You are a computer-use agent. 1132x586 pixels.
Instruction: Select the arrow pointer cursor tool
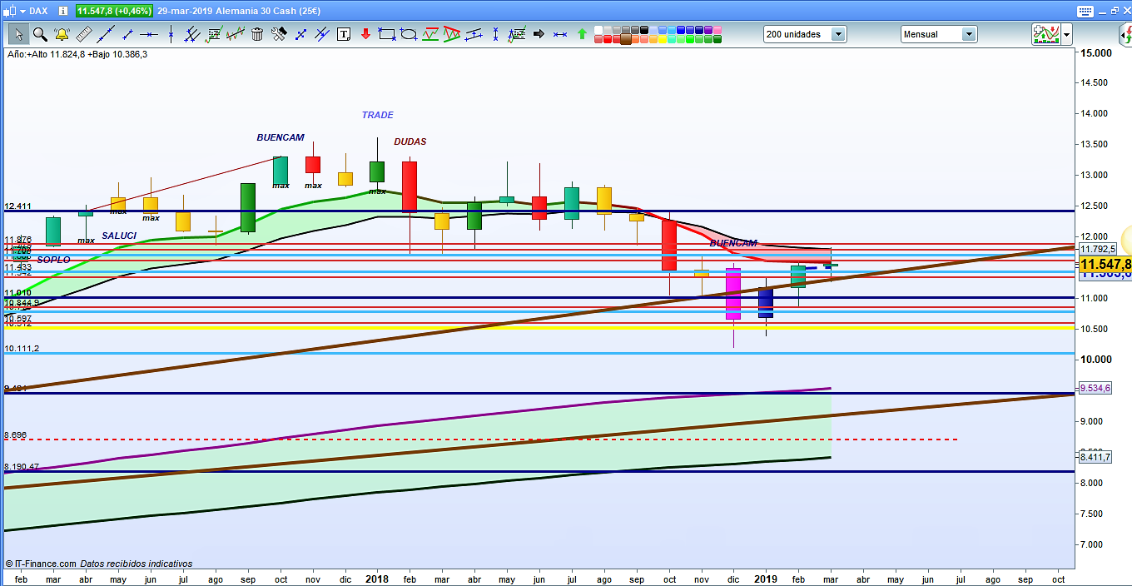18,34
